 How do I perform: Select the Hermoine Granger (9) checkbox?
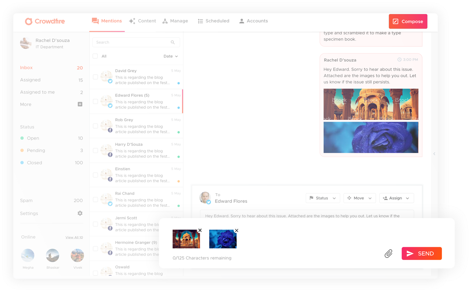(x=95, y=248)
